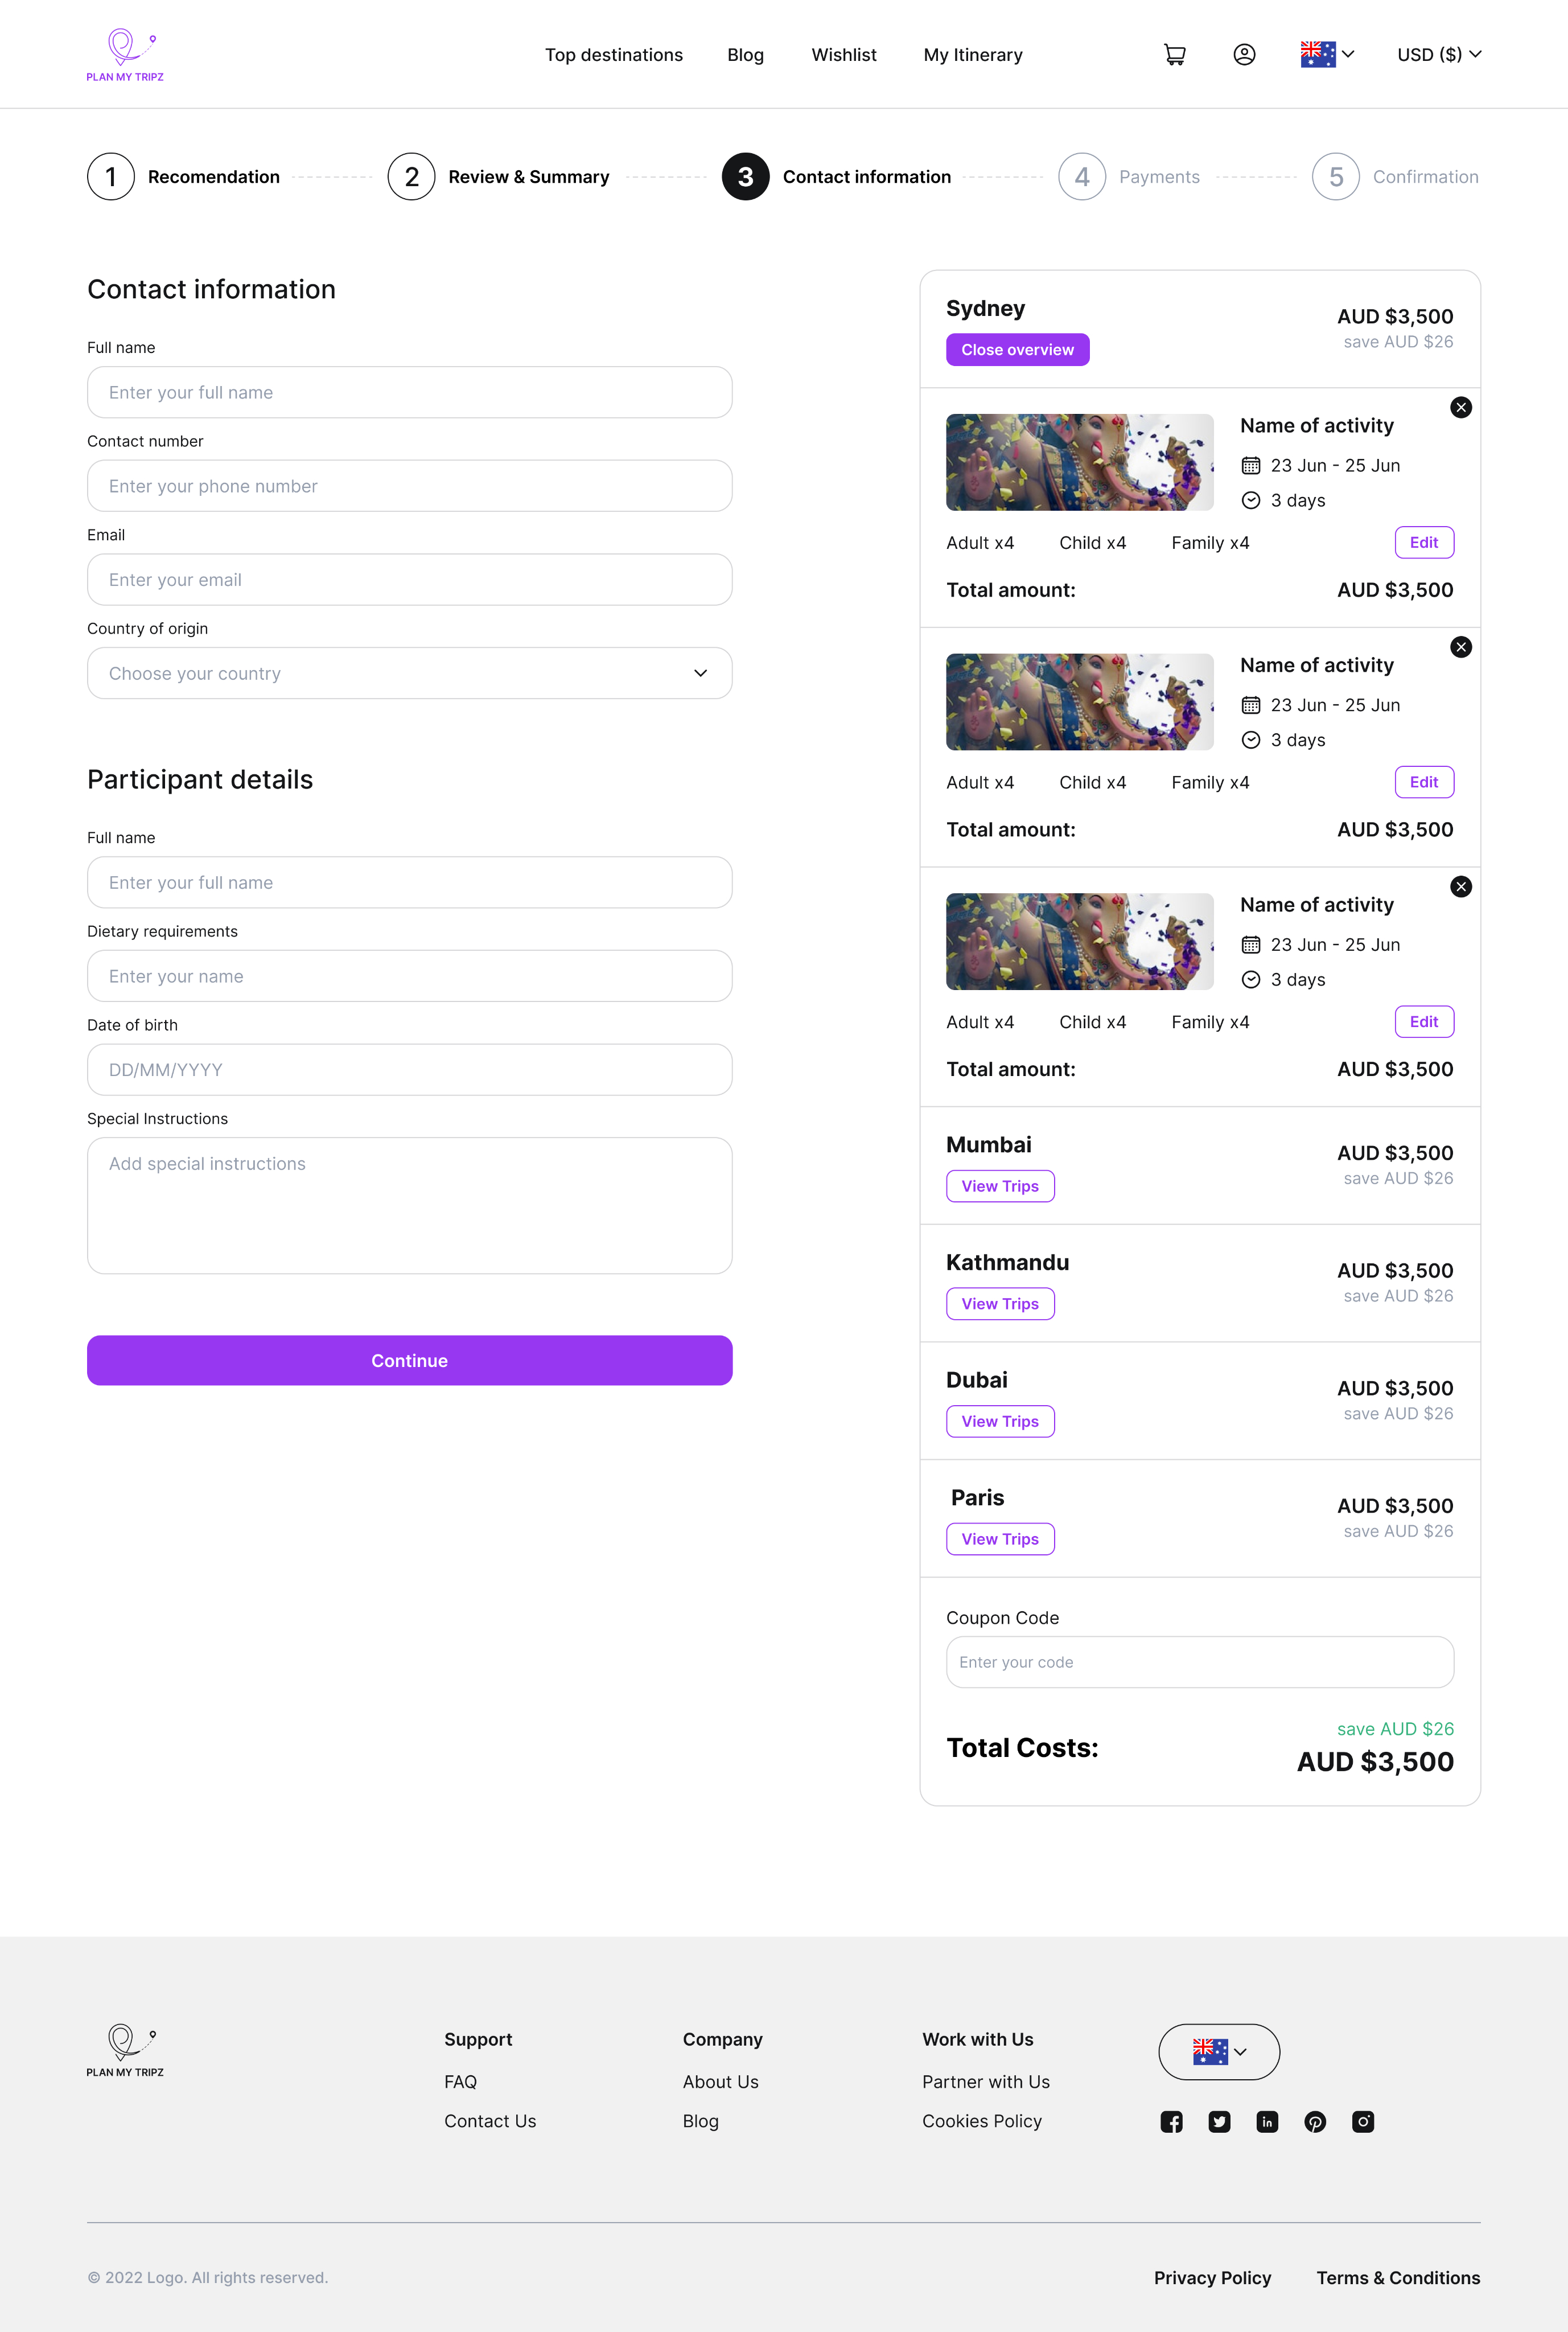Open the shopping cart icon

(x=1174, y=55)
